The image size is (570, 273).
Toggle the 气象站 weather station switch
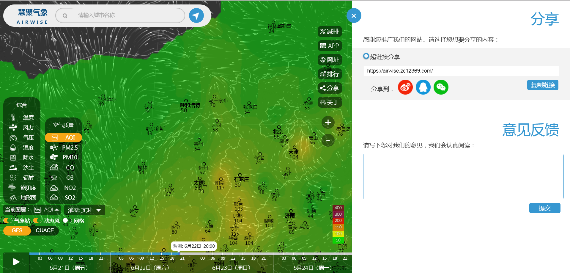point(8,220)
